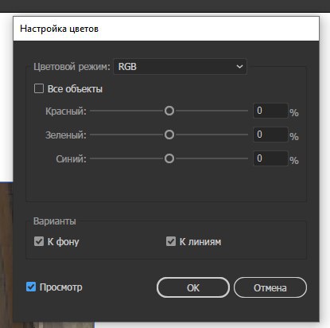Click the Синий percent value field
This screenshot has width=330, height=328.
(270, 158)
